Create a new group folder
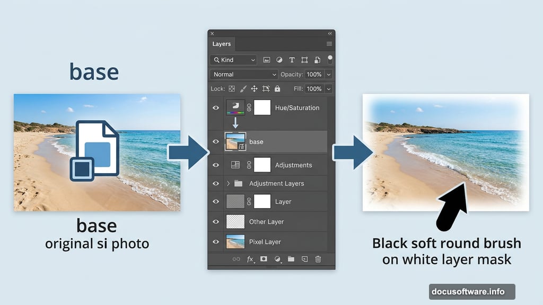Screen dimensions: 543x305 click(x=291, y=259)
